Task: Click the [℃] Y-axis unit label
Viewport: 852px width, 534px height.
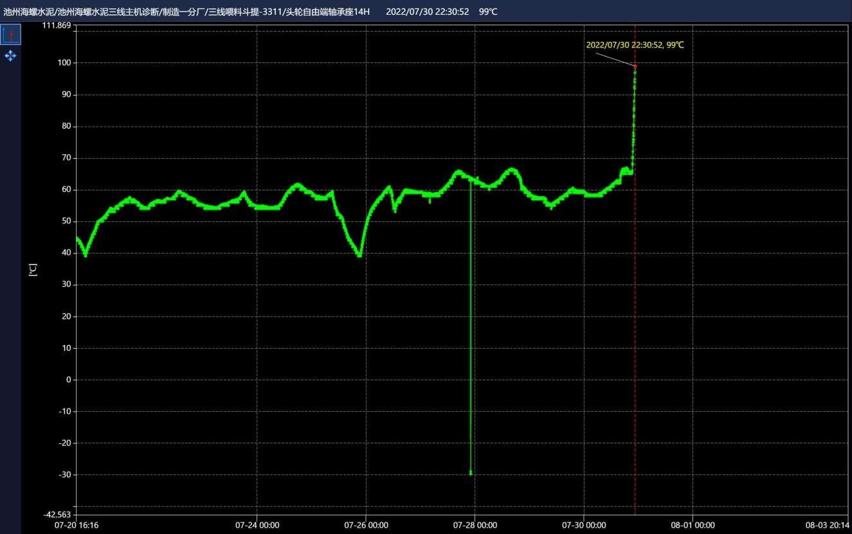Action: (33, 270)
